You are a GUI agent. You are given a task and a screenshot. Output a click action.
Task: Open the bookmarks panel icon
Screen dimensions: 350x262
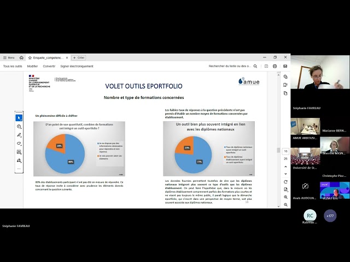click(x=285, y=85)
